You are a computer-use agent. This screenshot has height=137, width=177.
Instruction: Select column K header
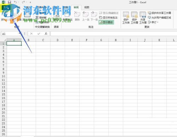tap(159, 40)
